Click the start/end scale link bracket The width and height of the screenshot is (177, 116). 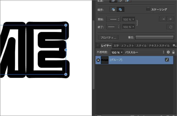tap(137, 23)
